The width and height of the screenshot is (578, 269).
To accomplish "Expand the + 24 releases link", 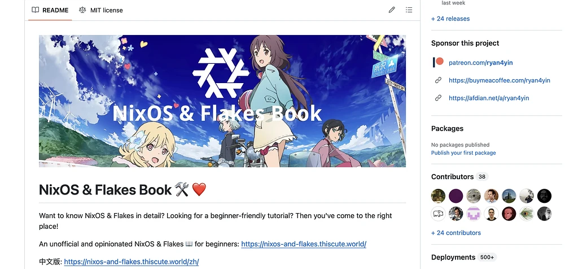I will tap(450, 19).
